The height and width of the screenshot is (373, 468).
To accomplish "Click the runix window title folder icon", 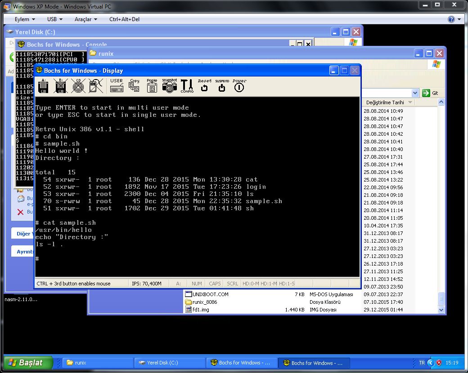I will (x=93, y=53).
